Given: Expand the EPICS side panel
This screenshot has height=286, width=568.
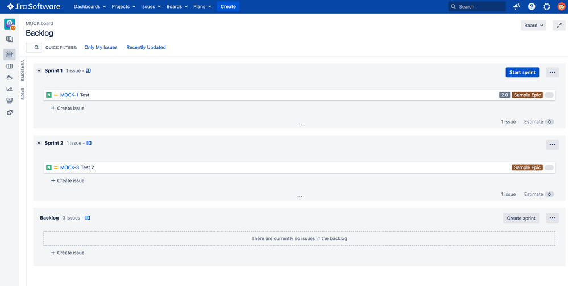Looking at the screenshot, I should pos(23,94).
